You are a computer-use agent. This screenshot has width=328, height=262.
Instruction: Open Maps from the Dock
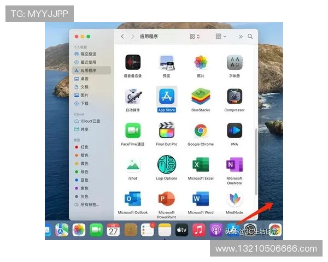click(62, 230)
